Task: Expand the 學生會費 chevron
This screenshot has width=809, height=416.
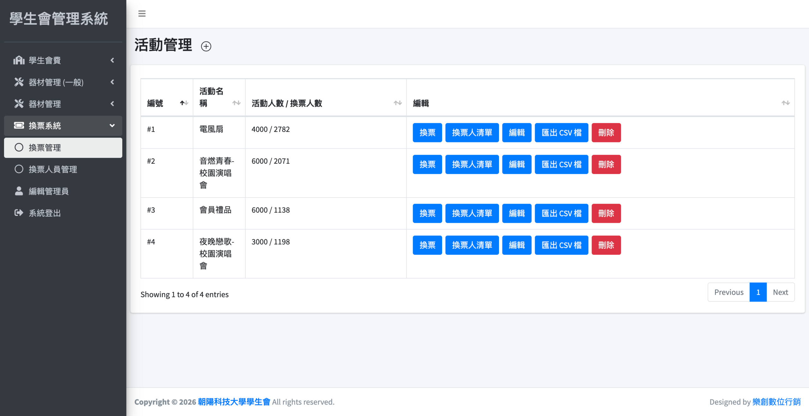Action: (112, 60)
